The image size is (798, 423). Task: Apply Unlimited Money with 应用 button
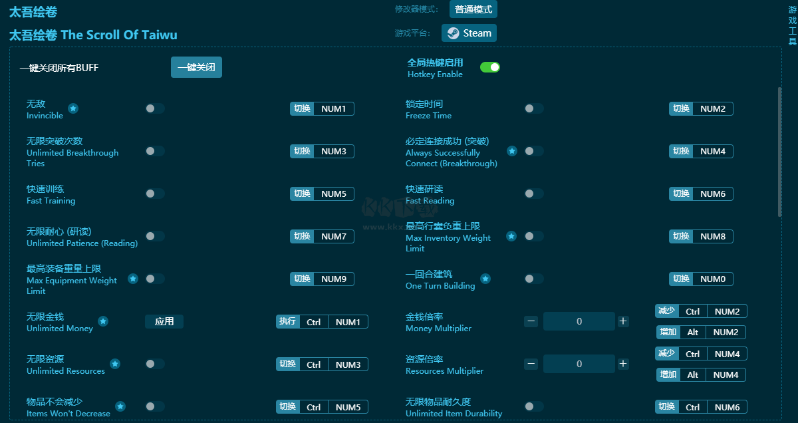164,321
